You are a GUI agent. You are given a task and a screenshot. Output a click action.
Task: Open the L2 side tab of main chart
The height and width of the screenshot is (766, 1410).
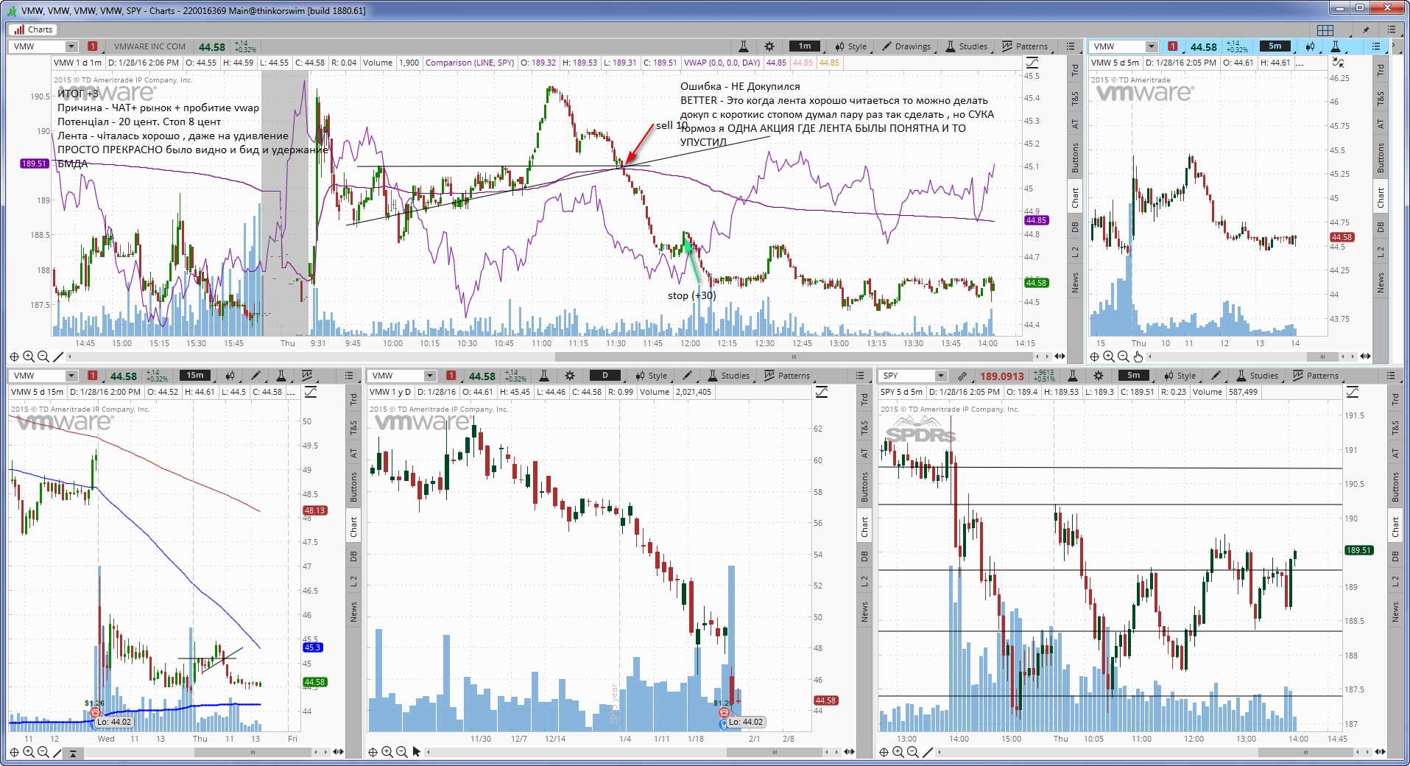click(x=1074, y=252)
